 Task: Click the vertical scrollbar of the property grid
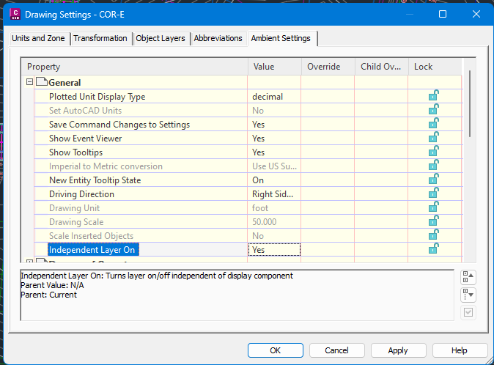pos(469,103)
